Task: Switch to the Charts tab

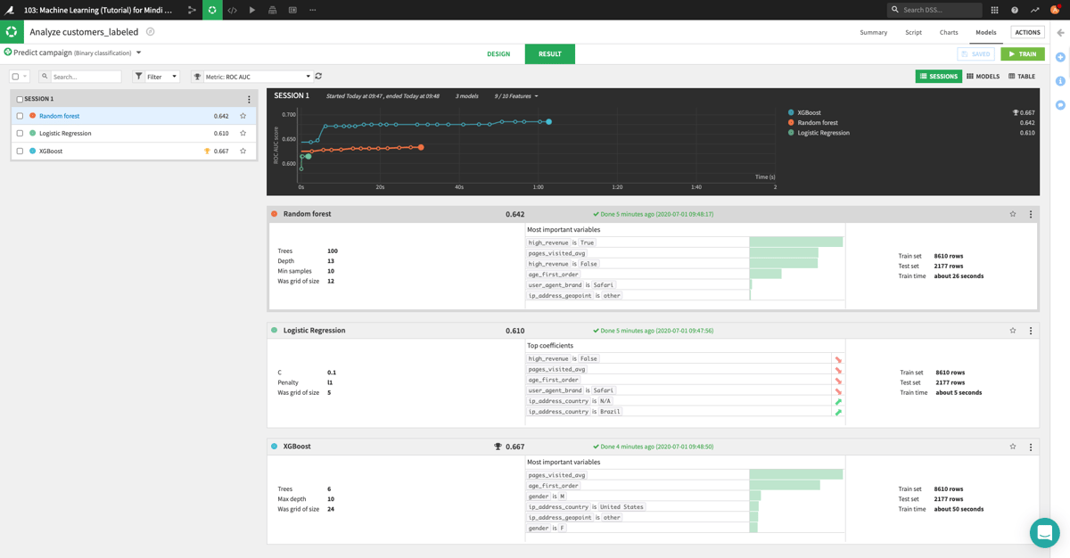Action: pos(948,32)
